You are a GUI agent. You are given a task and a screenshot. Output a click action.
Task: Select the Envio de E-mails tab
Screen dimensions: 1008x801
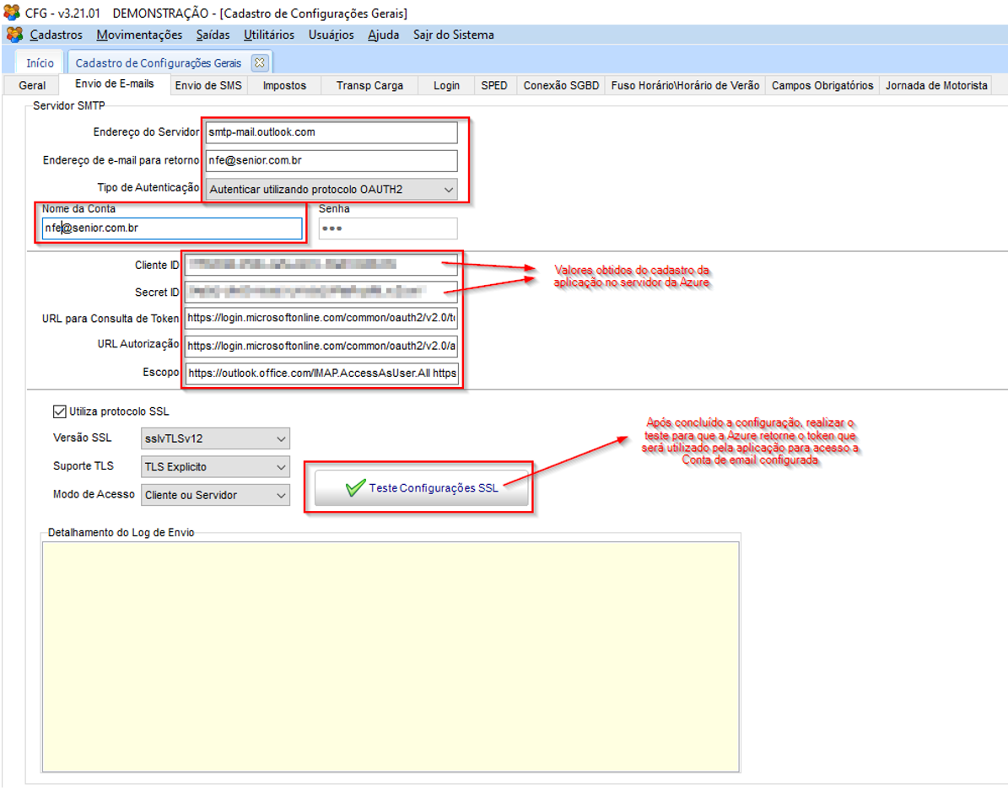[115, 84]
